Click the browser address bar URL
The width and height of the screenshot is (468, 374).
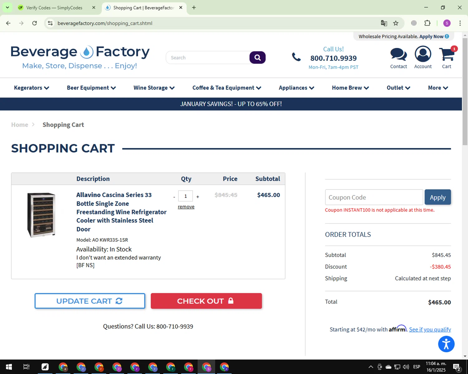click(105, 23)
